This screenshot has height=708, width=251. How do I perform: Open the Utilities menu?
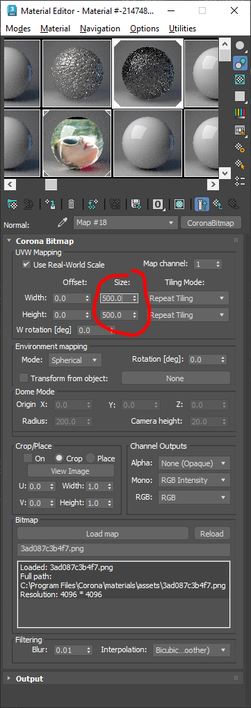(x=182, y=29)
